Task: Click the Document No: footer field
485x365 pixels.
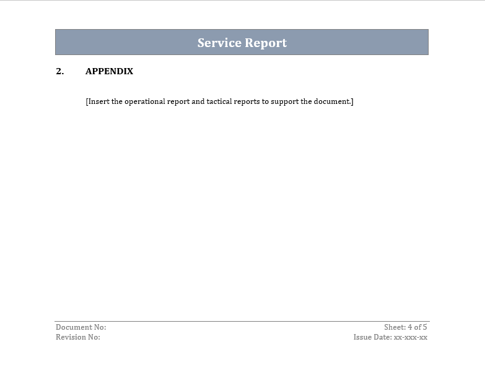Action: pos(81,327)
